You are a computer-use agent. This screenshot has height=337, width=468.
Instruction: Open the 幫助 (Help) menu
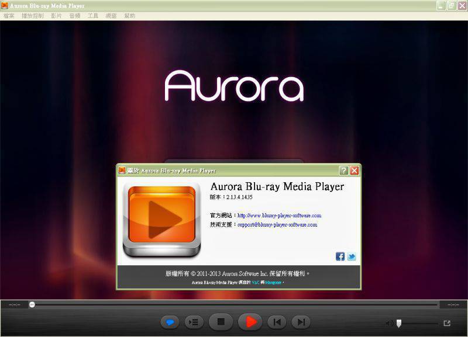tap(129, 16)
